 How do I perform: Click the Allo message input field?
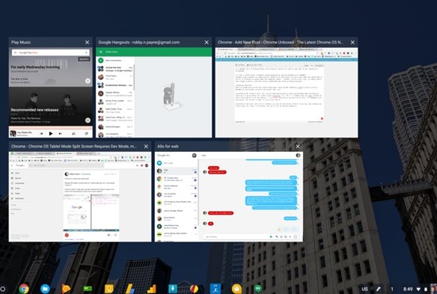tap(236, 236)
